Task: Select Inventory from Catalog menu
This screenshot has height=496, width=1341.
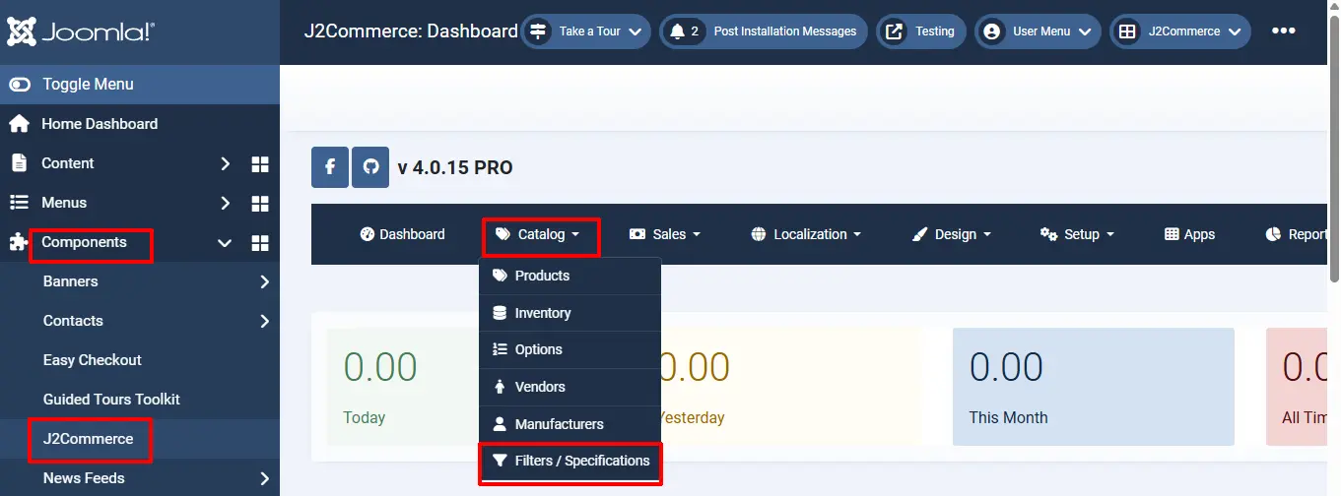Action: (570, 313)
